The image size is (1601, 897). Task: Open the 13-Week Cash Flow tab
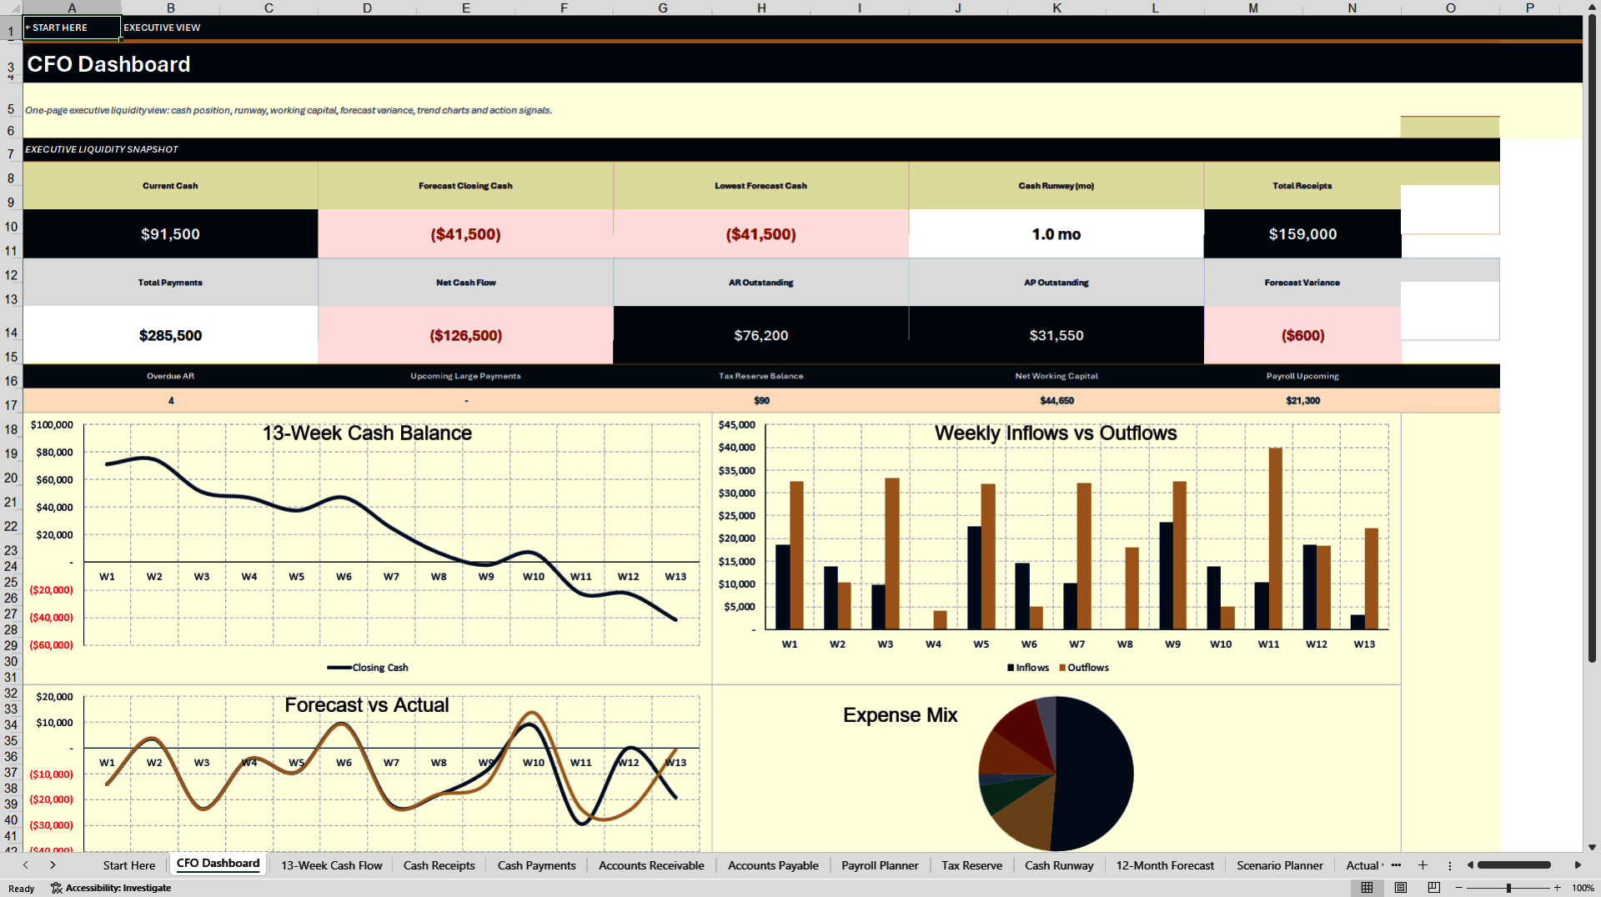coord(331,865)
